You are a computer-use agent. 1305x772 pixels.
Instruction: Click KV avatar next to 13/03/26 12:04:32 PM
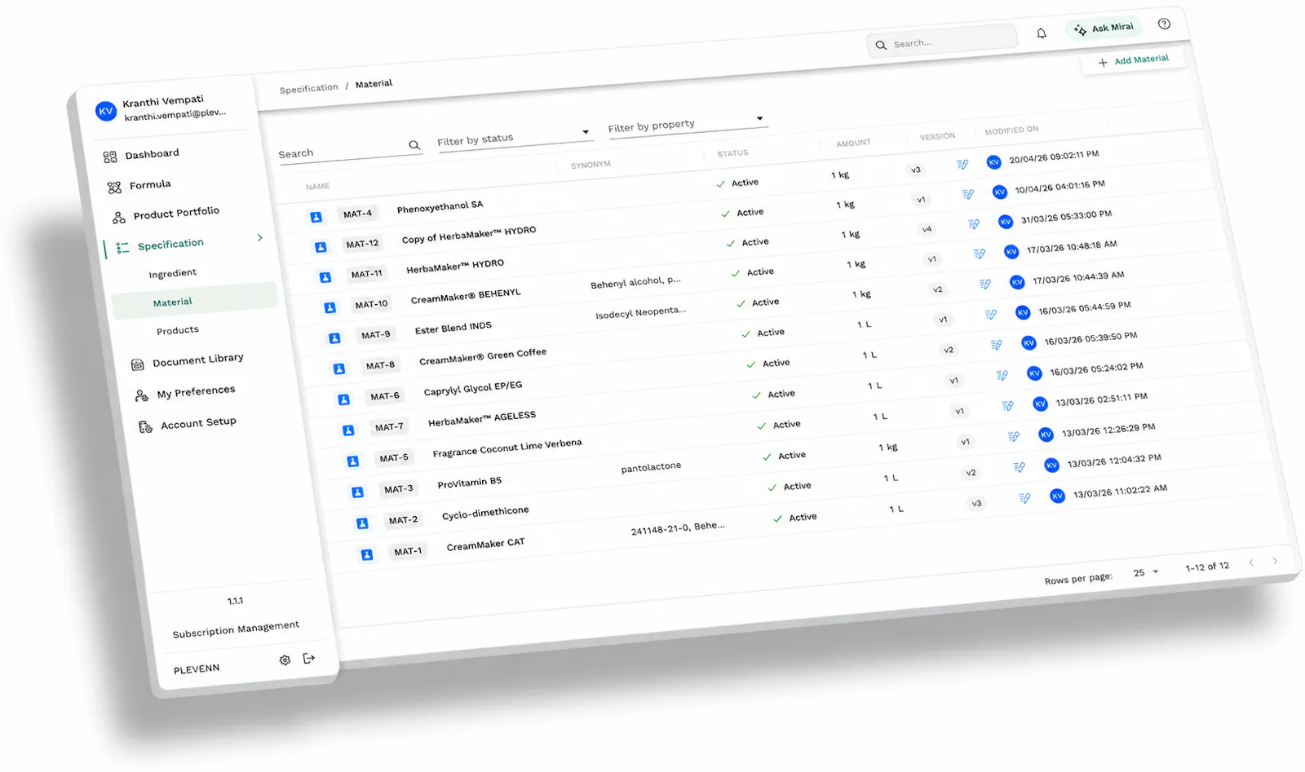(x=1051, y=465)
